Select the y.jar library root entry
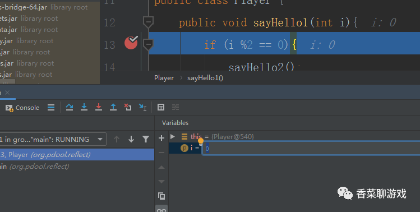Viewport: 420px width, 212px height. click(x=27, y=41)
